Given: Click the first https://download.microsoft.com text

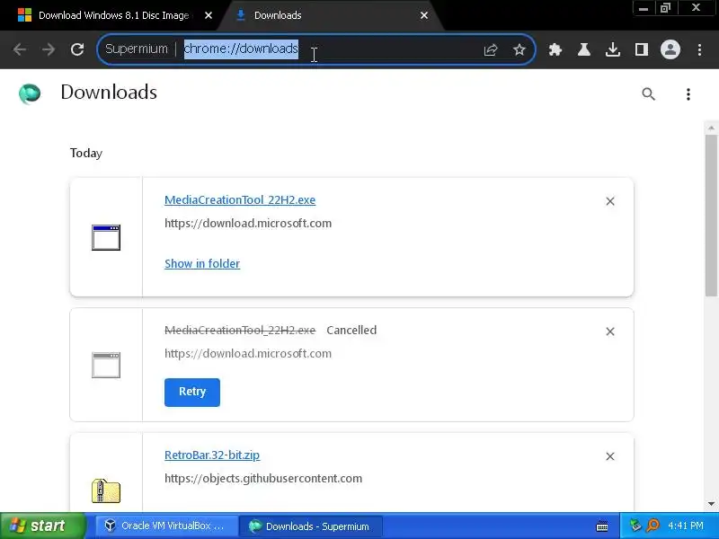Looking at the screenshot, I should click(x=248, y=223).
